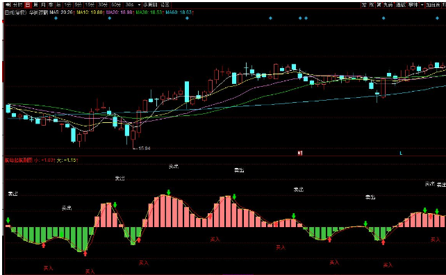Viewport: 446px width, 275px height.
Task: Select the 1分 one-minute period
Action: tap(67, 5)
